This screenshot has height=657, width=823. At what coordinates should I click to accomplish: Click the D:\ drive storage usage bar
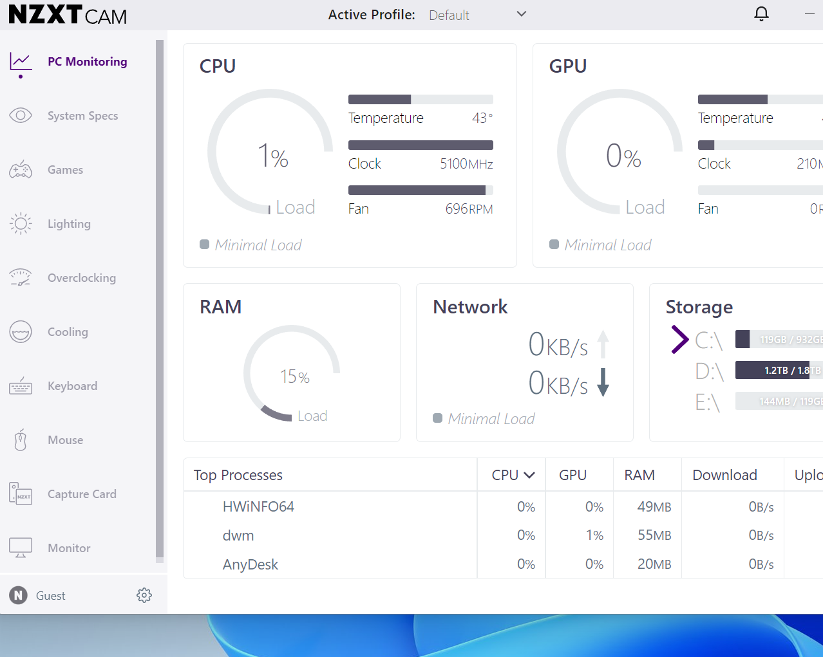click(779, 370)
